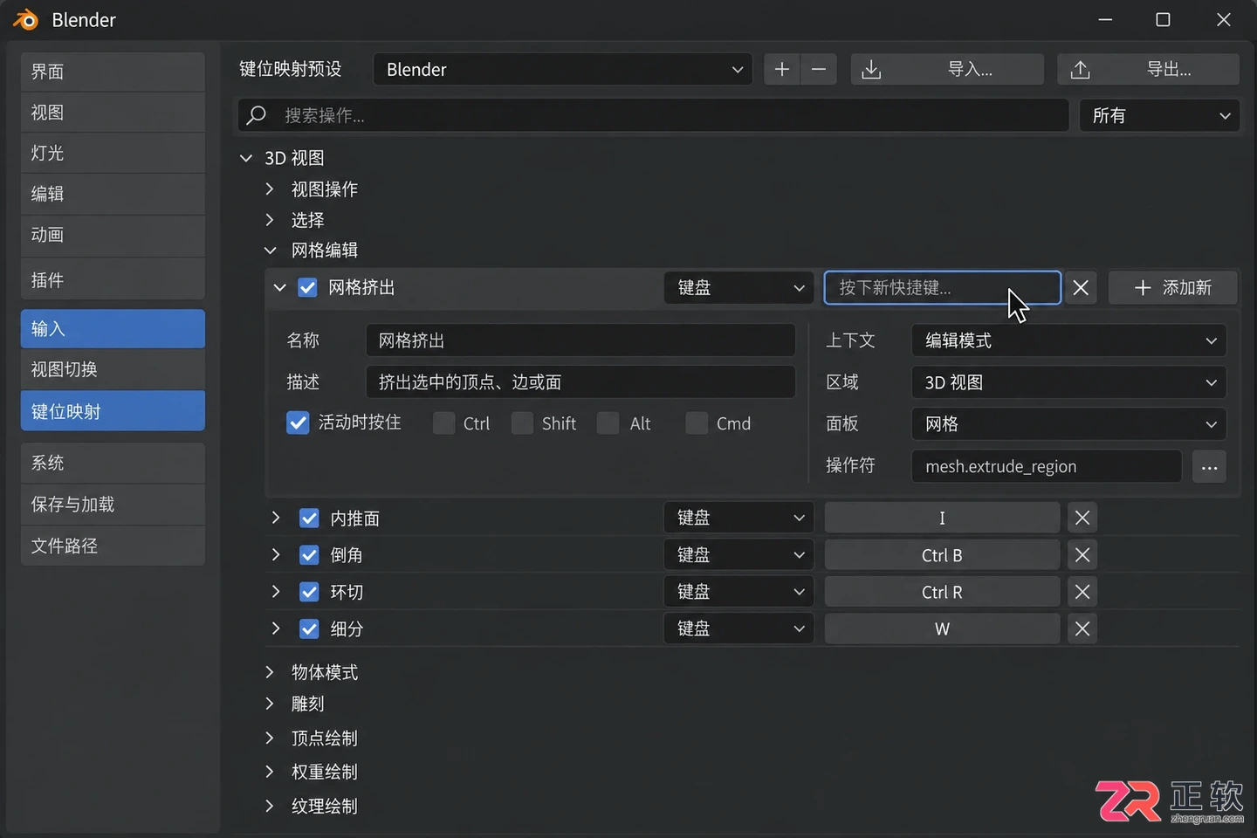The image size is (1257, 838).
Task: Collapse the 网格编辑 section
Action: click(x=270, y=251)
